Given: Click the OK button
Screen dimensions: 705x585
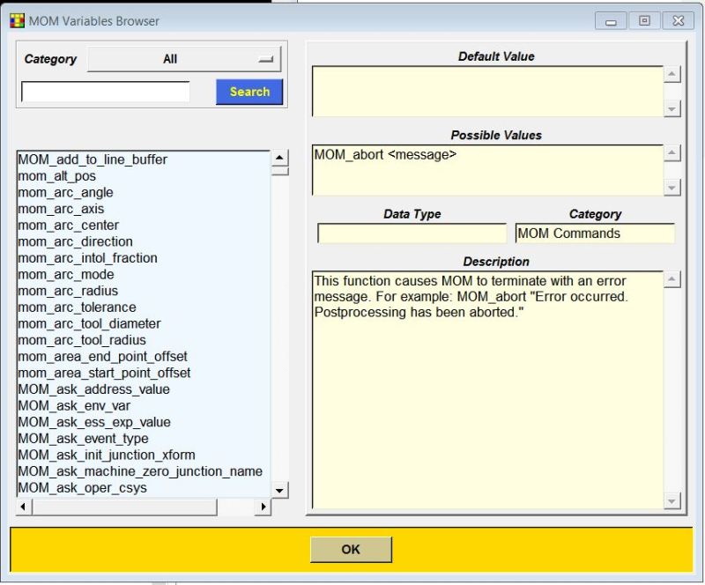Looking at the screenshot, I should (x=351, y=549).
